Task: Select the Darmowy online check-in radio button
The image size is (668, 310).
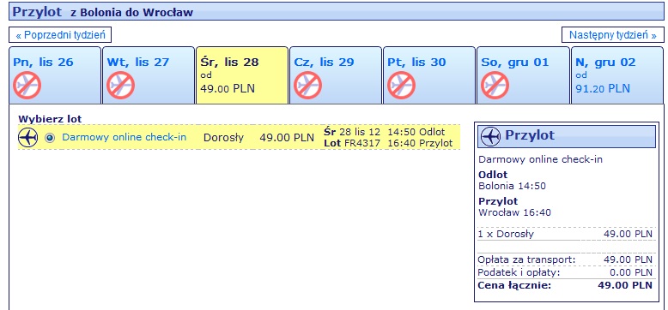Action: [50, 138]
